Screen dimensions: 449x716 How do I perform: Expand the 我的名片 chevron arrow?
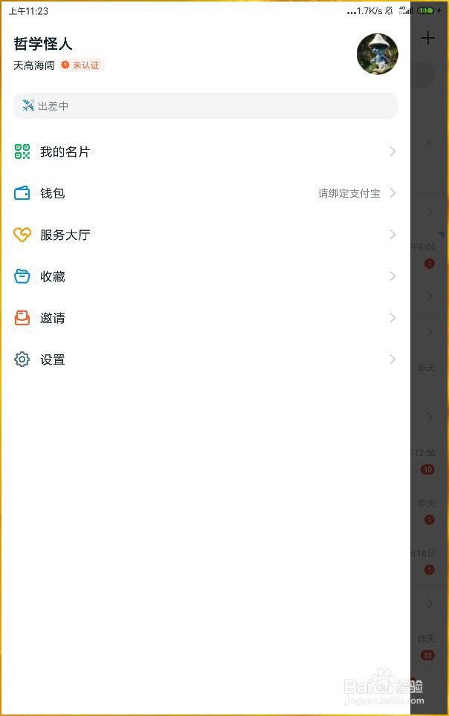click(x=393, y=152)
